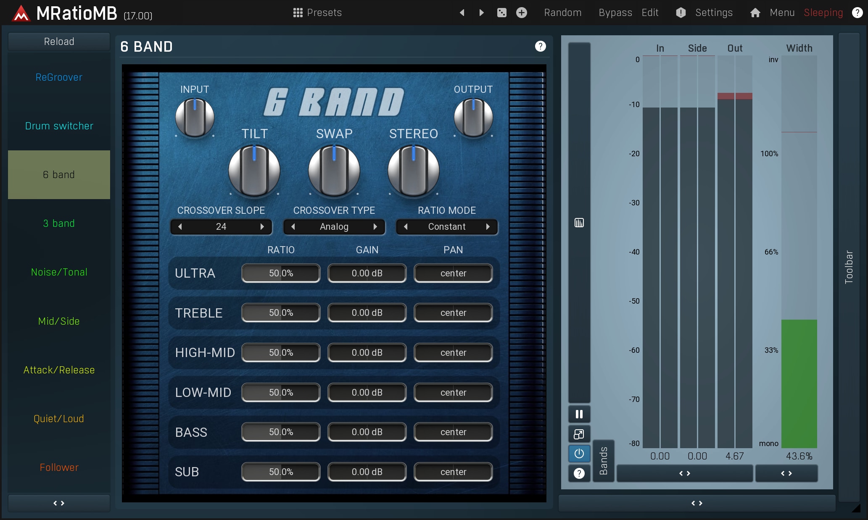Click the Reload button
This screenshot has height=520, width=868.
click(59, 42)
